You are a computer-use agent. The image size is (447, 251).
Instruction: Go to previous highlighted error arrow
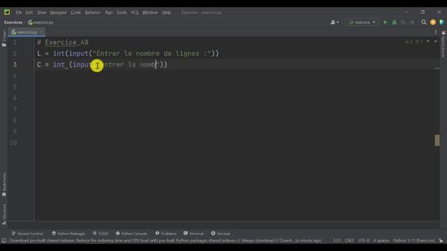click(x=428, y=42)
